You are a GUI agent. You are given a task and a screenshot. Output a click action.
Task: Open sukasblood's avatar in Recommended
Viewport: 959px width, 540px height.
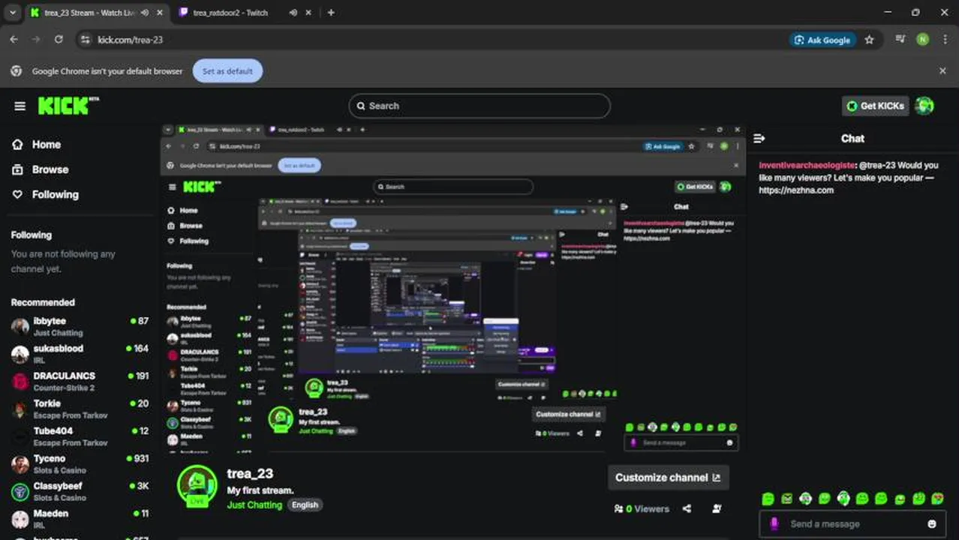tap(20, 354)
